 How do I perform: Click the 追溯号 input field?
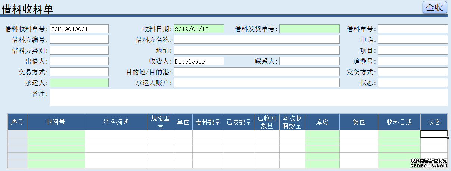413,61
